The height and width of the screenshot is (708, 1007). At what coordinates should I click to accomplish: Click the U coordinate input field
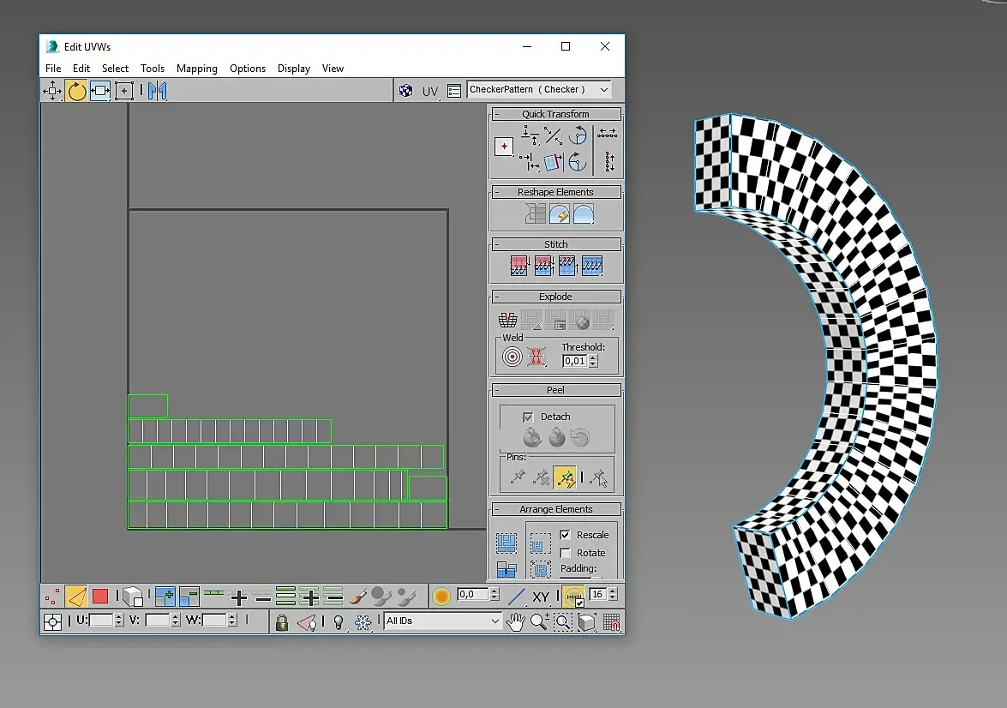tap(101, 620)
